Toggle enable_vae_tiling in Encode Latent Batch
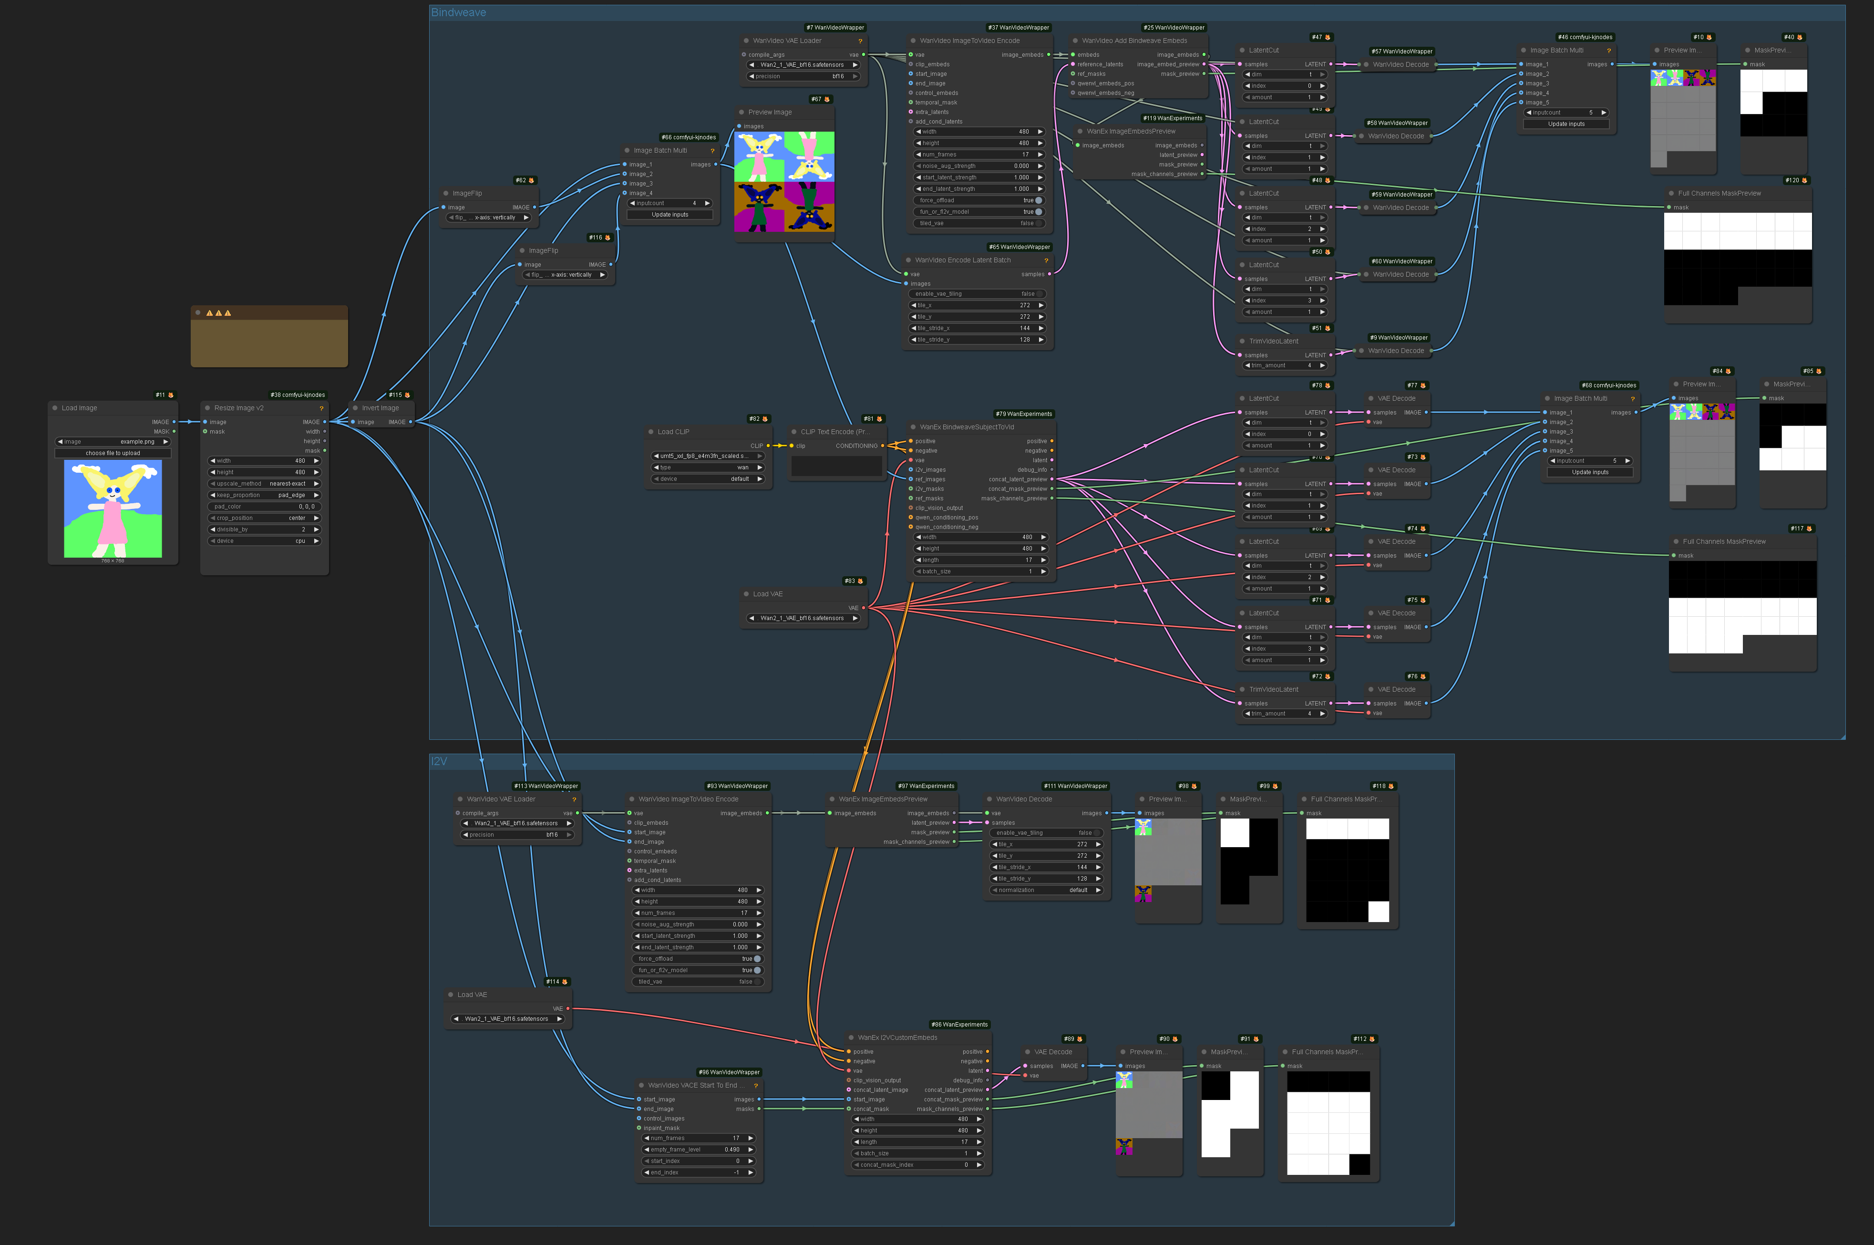 (1039, 294)
